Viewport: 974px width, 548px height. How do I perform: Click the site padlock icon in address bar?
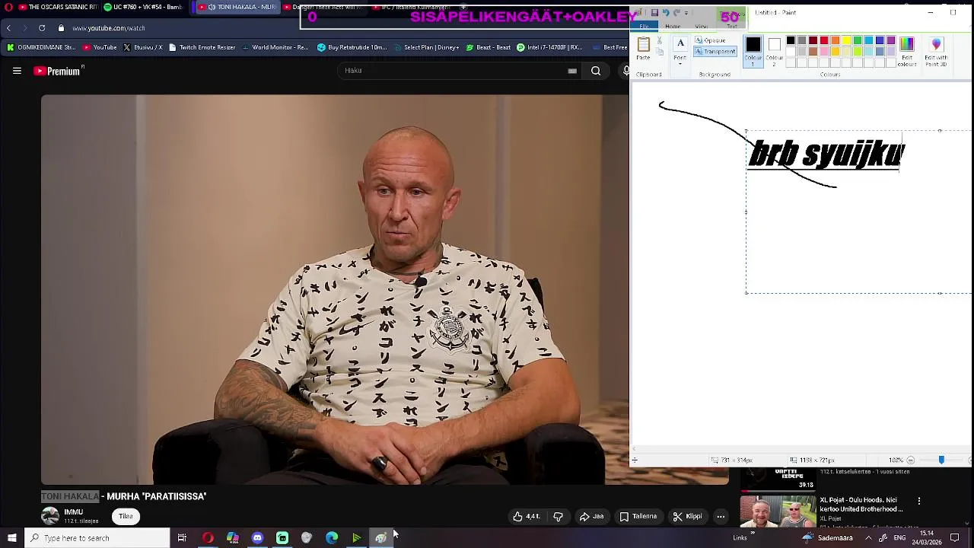(x=61, y=28)
